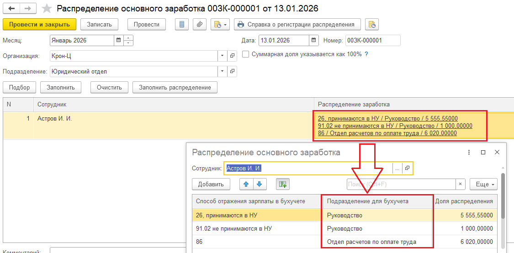Add document to favorites with star
The height and width of the screenshot is (253, 514).
[x=47, y=9]
